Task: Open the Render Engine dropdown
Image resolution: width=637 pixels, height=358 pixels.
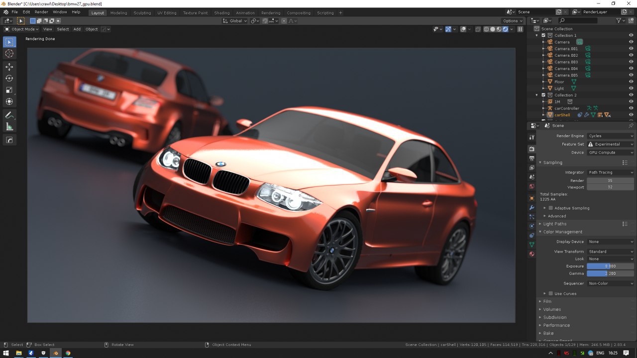Action: coord(611,136)
